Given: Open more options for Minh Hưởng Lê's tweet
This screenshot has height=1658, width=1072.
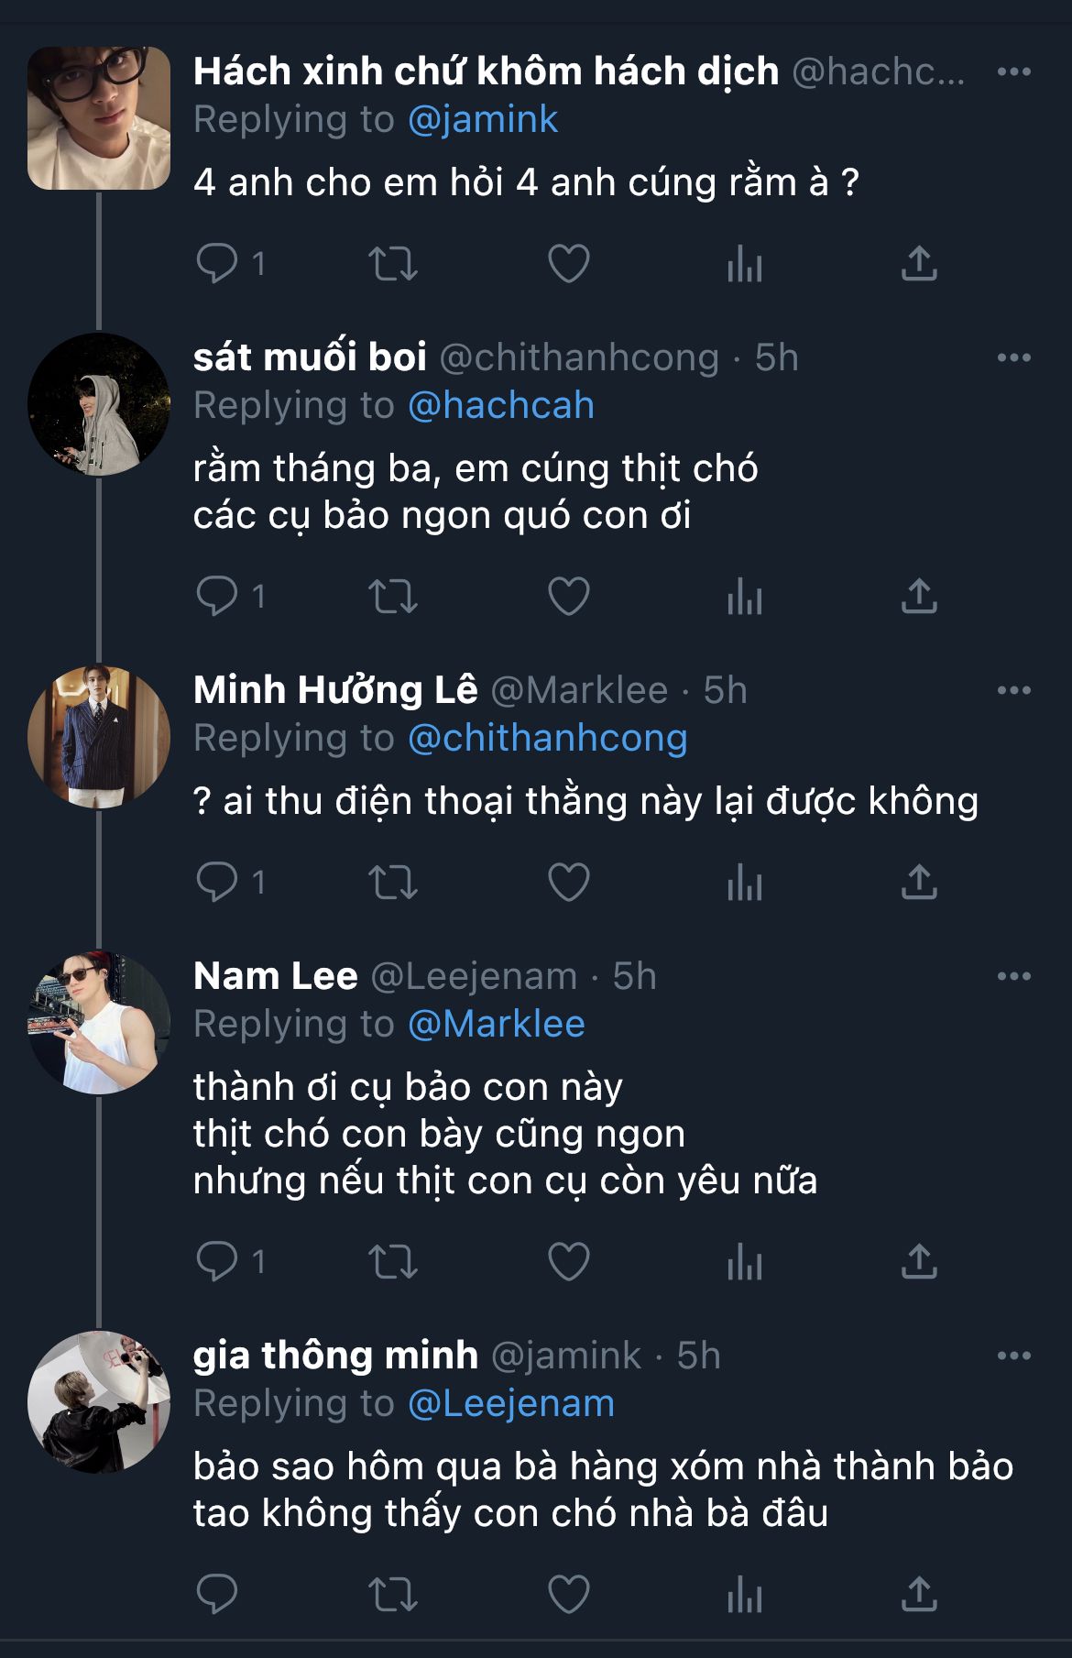Looking at the screenshot, I should click(1013, 690).
